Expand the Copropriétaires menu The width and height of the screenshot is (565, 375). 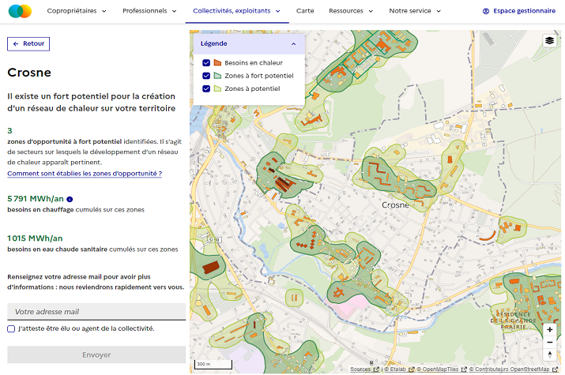(x=77, y=11)
